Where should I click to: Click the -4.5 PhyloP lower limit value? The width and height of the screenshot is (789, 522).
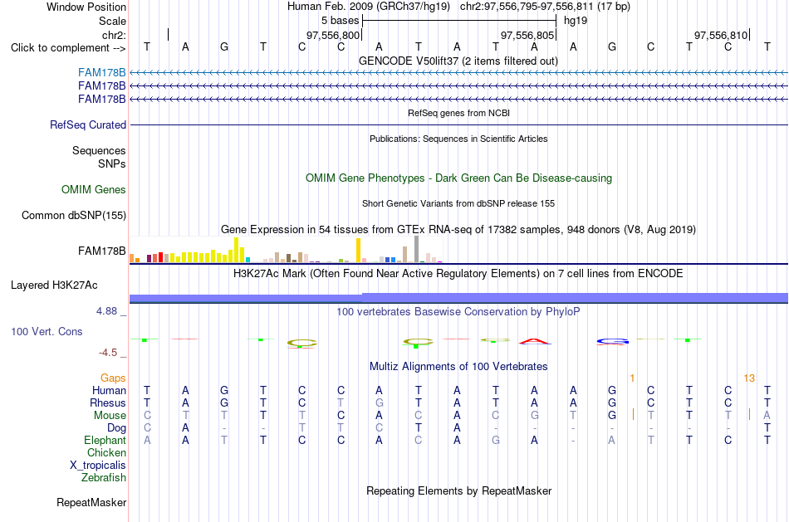(x=108, y=353)
